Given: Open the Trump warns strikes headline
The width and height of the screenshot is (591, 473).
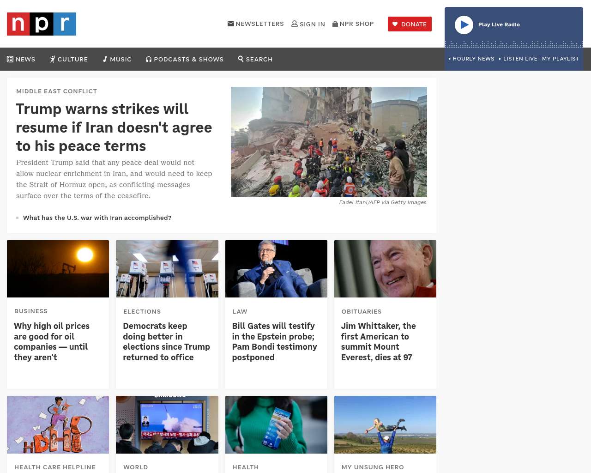Looking at the screenshot, I should 114,127.
